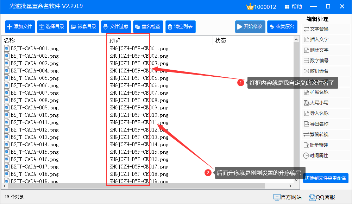Choose Nested Directory (嵌套目录) button
The height and width of the screenshot is (204, 352).
click(x=84, y=27)
